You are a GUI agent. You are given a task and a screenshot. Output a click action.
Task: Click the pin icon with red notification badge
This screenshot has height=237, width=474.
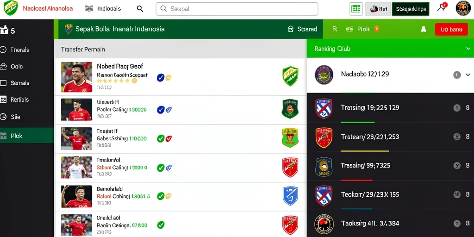tap(442, 7)
